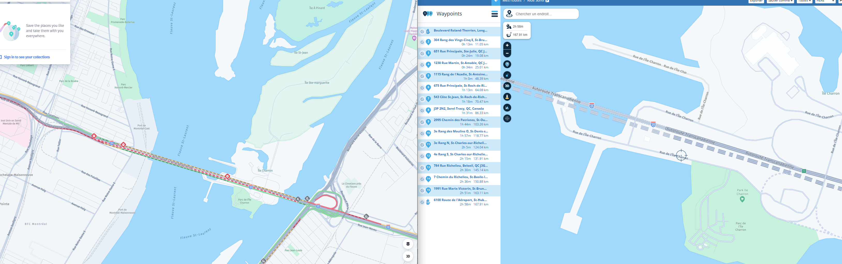842x264 pixels.
Task: Select waypoint 543 Côte St-Jean
Action: click(459, 99)
